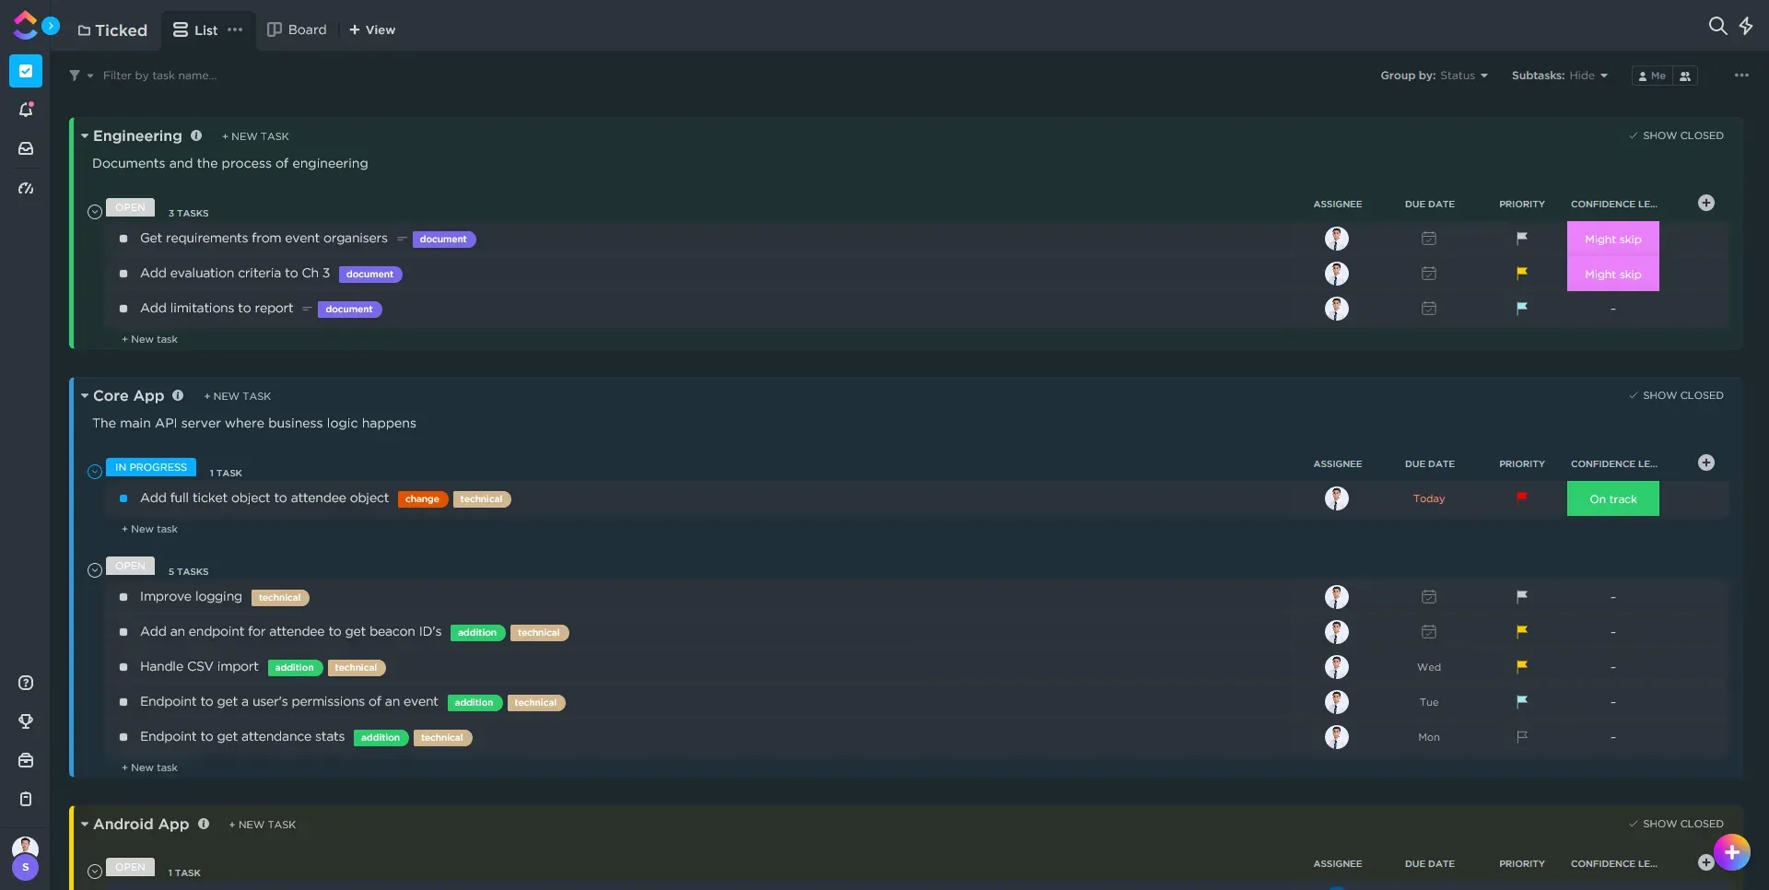
Task: Click the lightning bolt quick actions icon
Action: coord(1746,26)
